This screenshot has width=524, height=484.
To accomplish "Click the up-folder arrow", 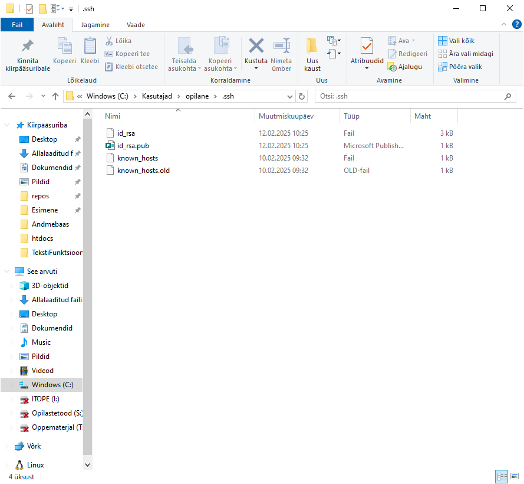I will (55, 96).
